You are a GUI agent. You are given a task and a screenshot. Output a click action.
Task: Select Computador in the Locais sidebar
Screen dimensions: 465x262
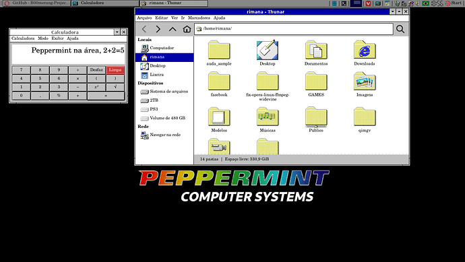(x=162, y=48)
